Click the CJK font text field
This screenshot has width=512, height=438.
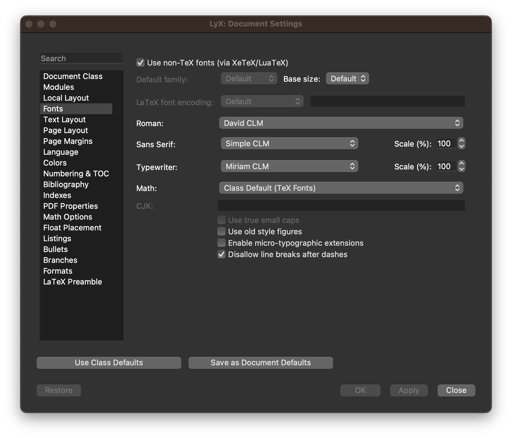(x=341, y=206)
